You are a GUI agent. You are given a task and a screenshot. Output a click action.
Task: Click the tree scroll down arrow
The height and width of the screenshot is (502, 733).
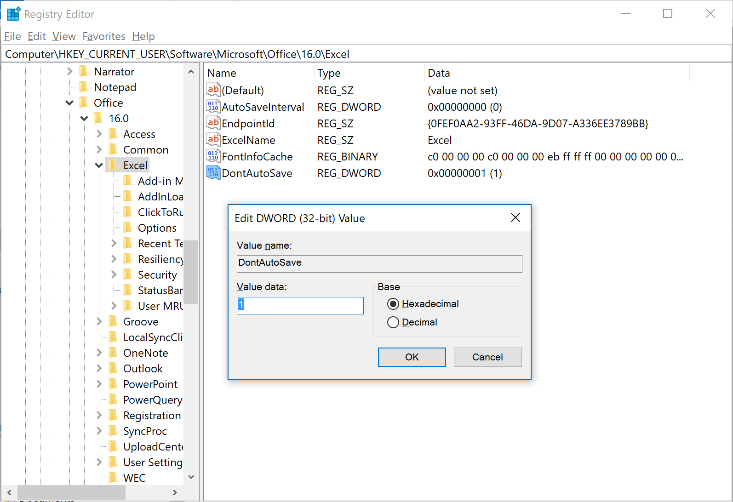pyautogui.click(x=191, y=477)
